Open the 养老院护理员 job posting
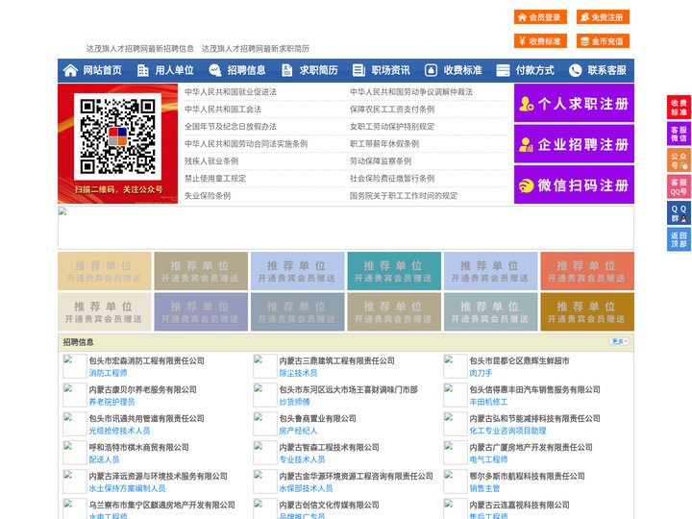 112,402
